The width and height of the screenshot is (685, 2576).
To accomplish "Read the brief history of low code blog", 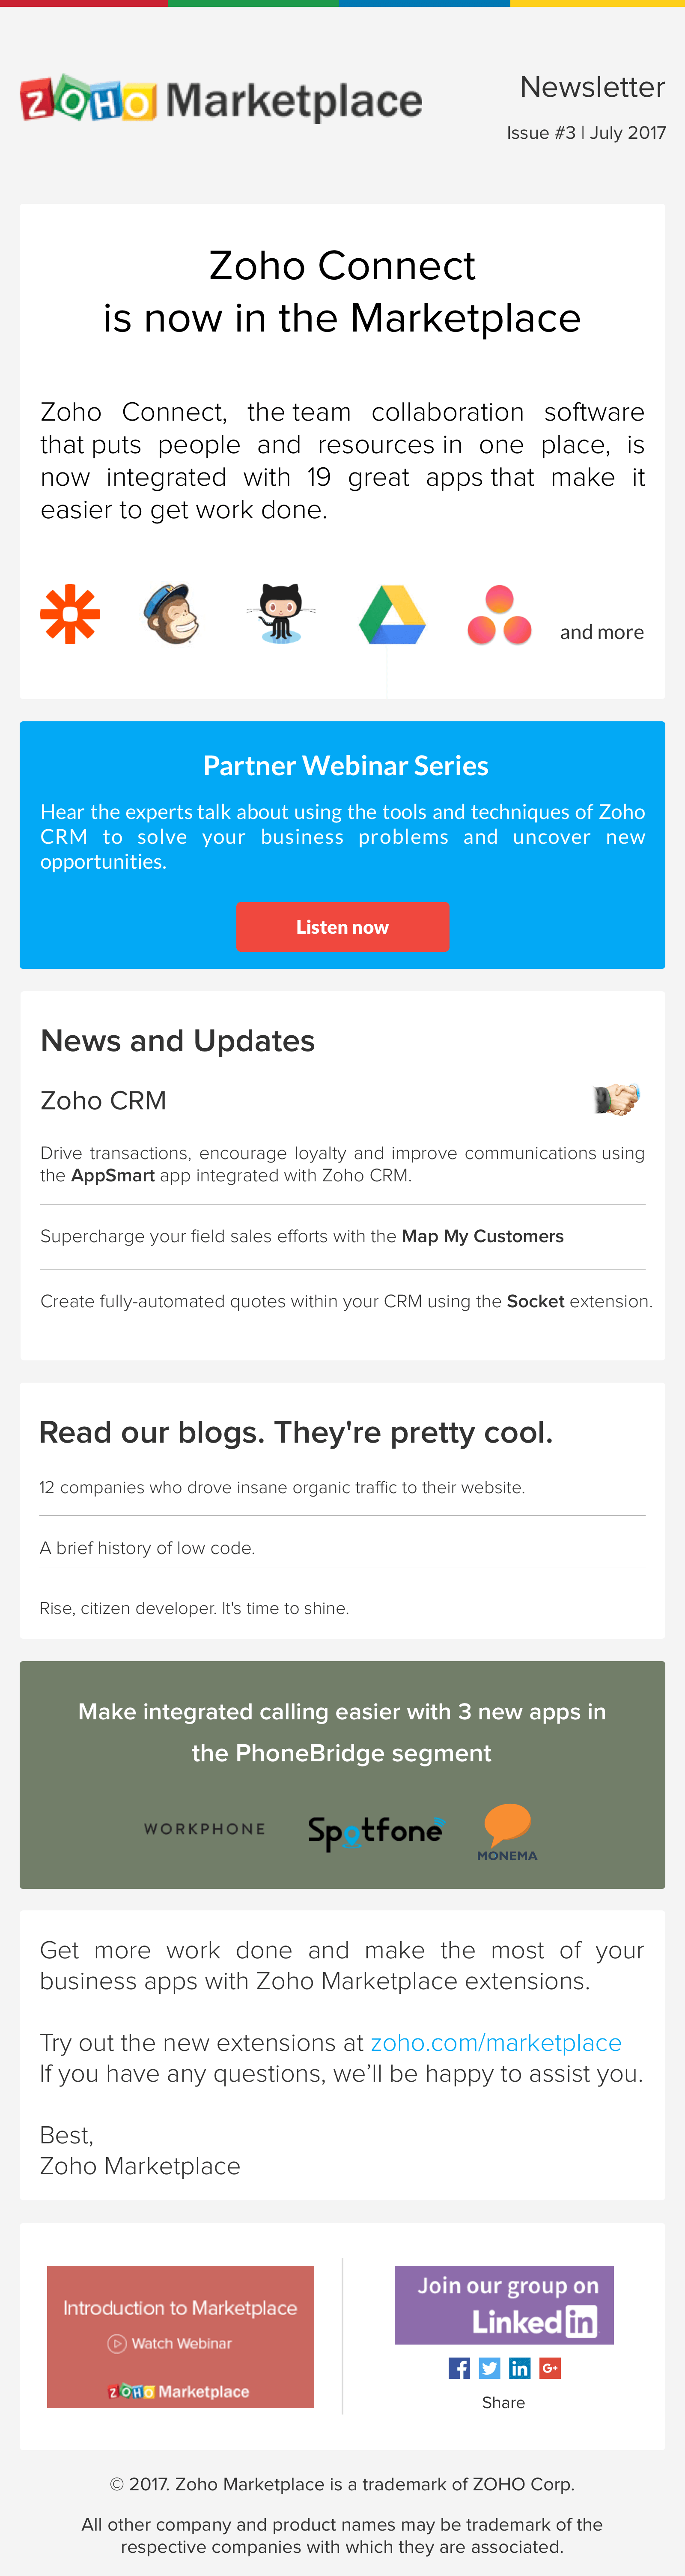I will click(x=147, y=1547).
